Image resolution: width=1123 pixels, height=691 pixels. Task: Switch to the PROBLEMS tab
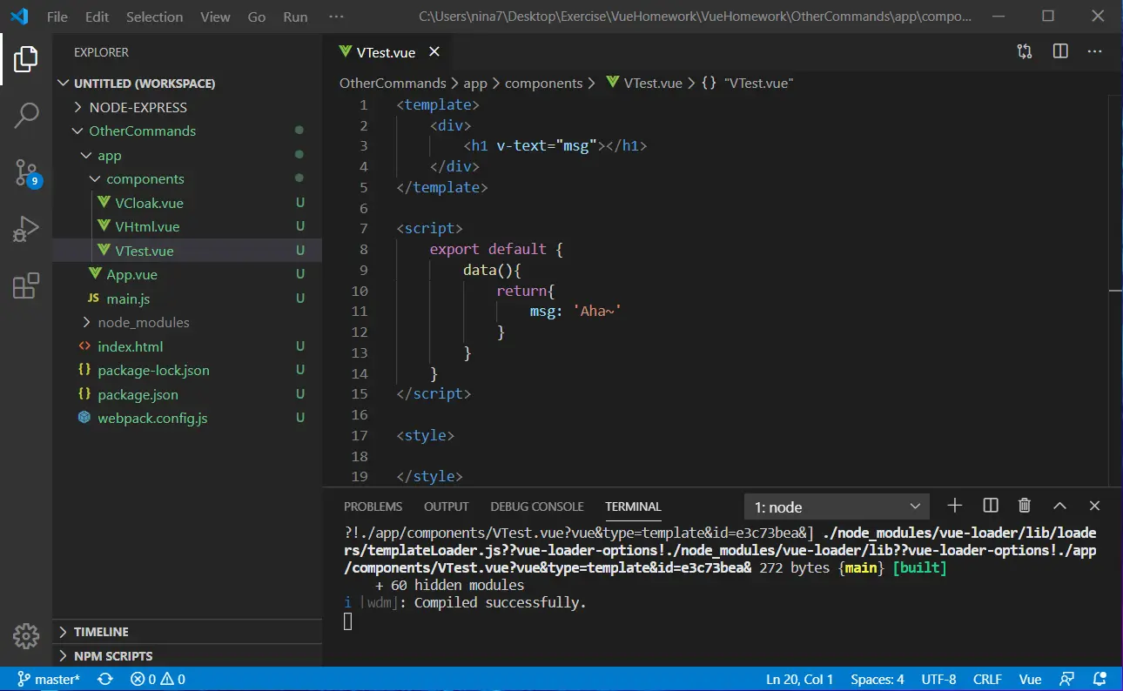point(373,507)
